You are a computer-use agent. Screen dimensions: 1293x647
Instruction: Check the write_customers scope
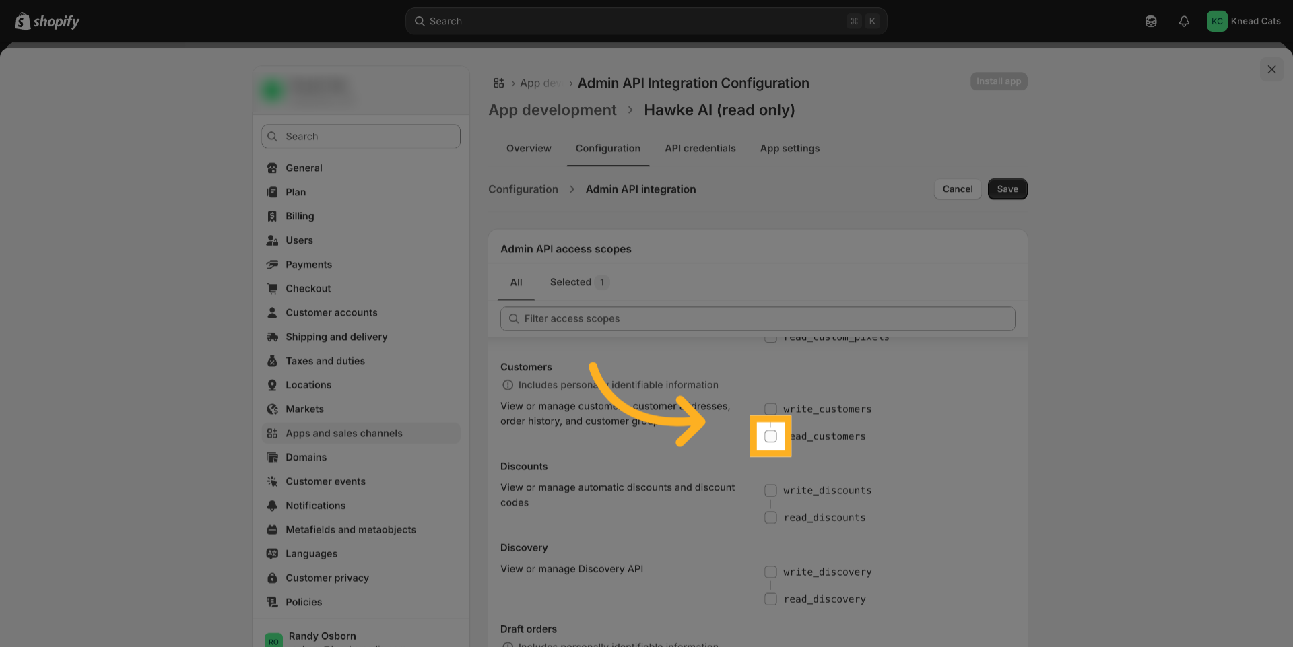click(770, 409)
